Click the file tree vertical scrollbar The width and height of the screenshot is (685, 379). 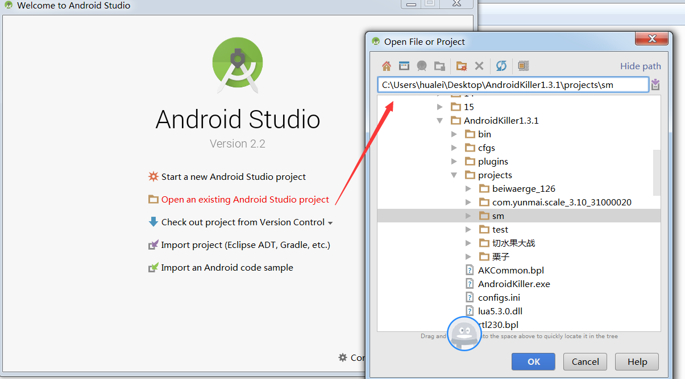coord(657,172)
